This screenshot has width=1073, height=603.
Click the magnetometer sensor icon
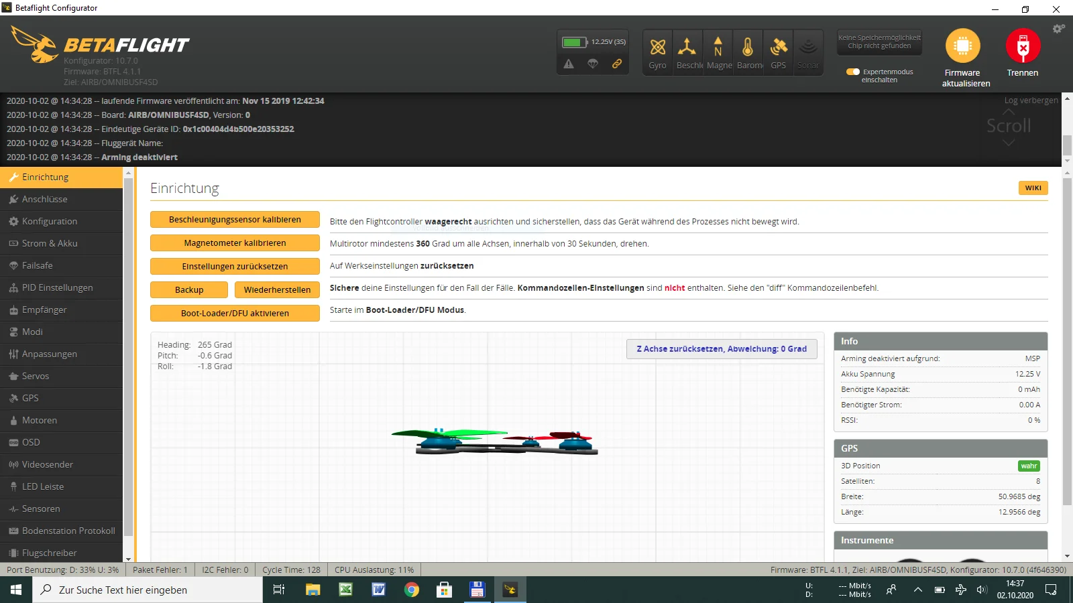(718, 52)
